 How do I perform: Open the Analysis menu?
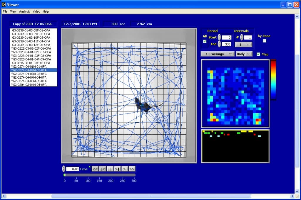point(25,11)
